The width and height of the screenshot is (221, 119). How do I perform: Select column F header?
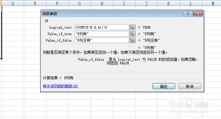pos(57,3)
